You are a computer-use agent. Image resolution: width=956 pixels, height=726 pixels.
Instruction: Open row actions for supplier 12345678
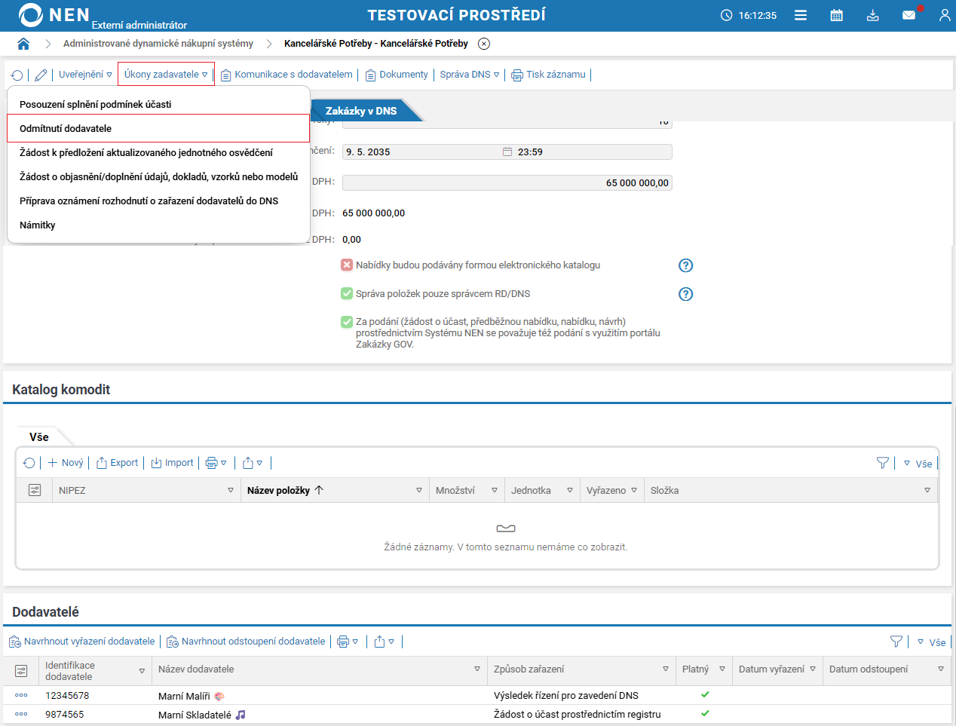tap(21, 695)
